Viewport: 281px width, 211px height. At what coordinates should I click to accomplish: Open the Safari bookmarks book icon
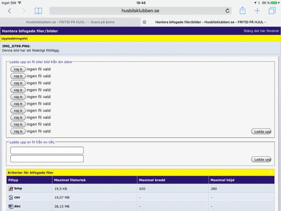38,11
